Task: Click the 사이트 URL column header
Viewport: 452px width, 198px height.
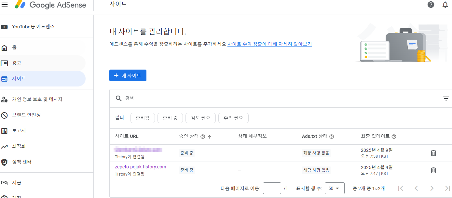Action: coord(127,136)
